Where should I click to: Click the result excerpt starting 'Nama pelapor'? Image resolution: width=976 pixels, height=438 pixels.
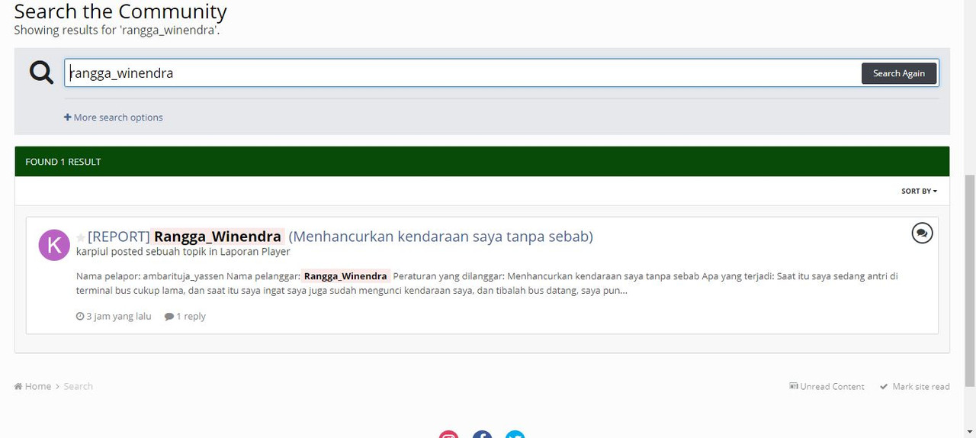point(487,283)
